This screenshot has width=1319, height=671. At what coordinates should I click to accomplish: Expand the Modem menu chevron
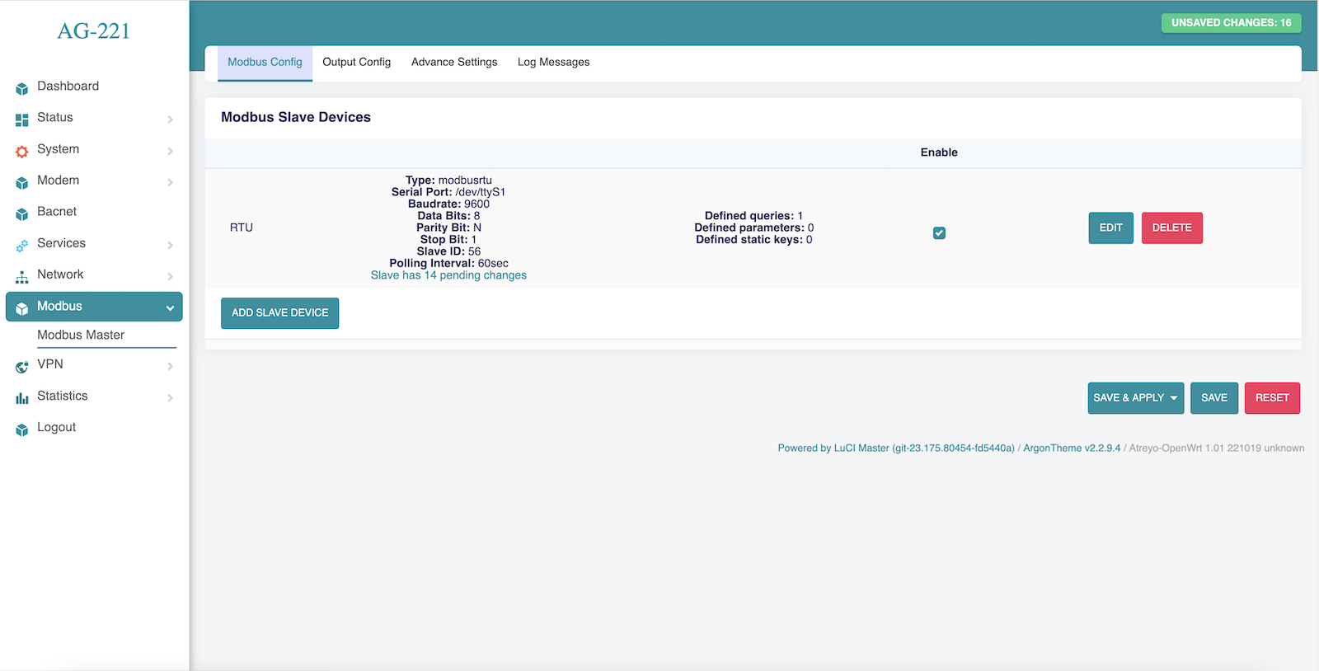[170, 182]
